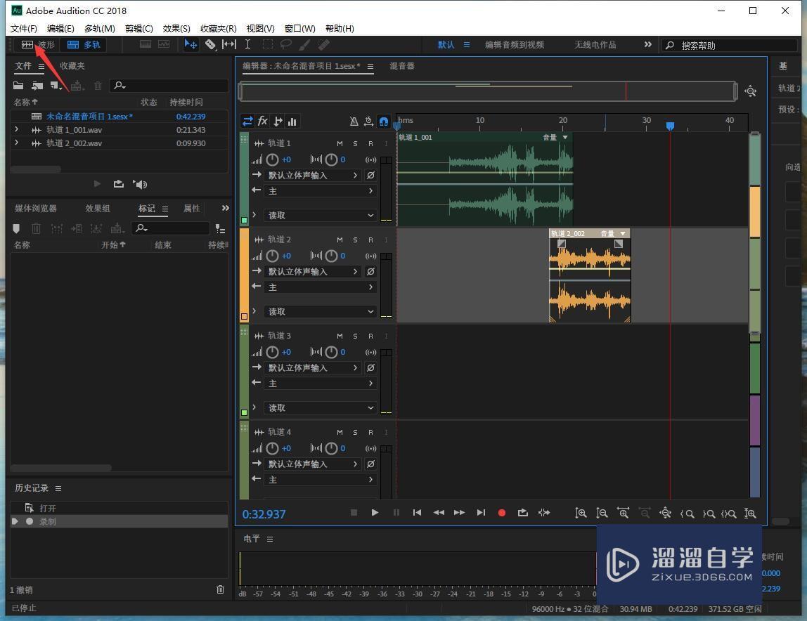807x621 pixels.
Task: Switch to 波形 waveform view
Action: pyautogui.click(x=37, y=45)
